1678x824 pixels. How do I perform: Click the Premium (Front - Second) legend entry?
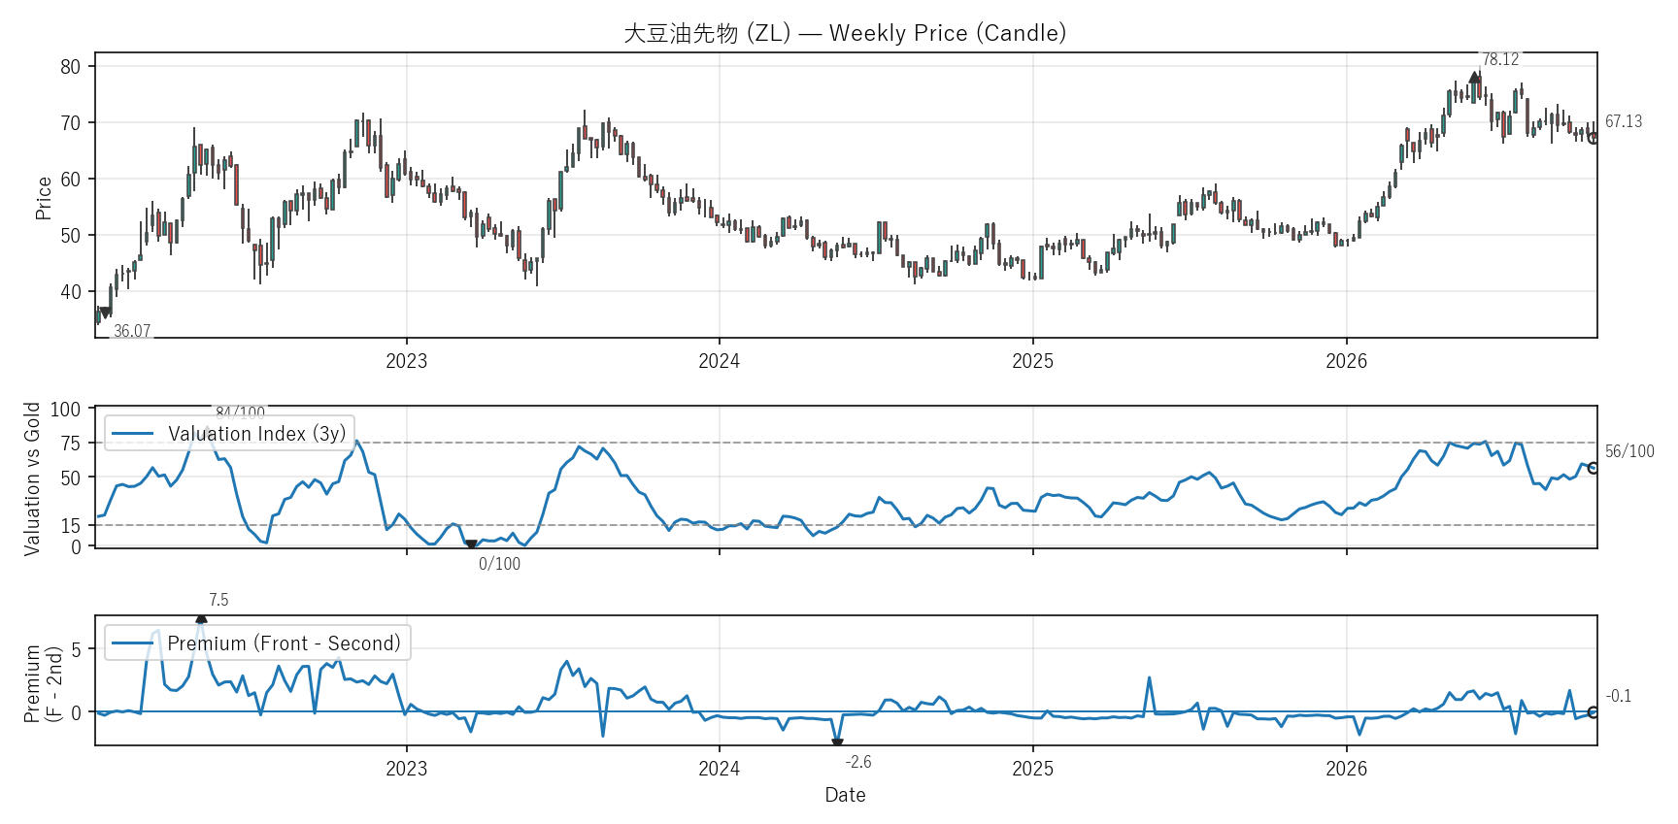tap(256, 643)
